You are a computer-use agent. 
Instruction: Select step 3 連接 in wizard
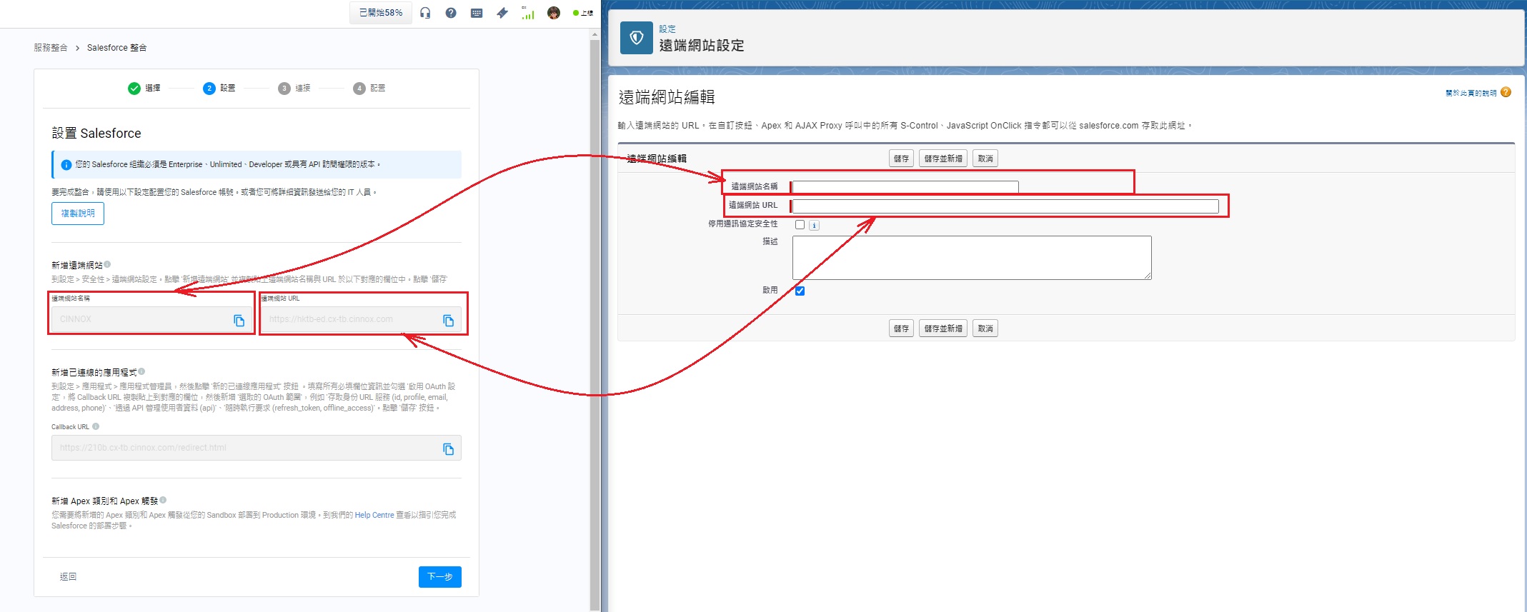(x=294, y=88)
